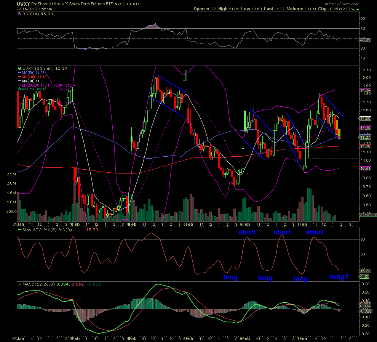
Task: Click the 10.91 lower Bollinger value tag
Action: tap(366, 169)
